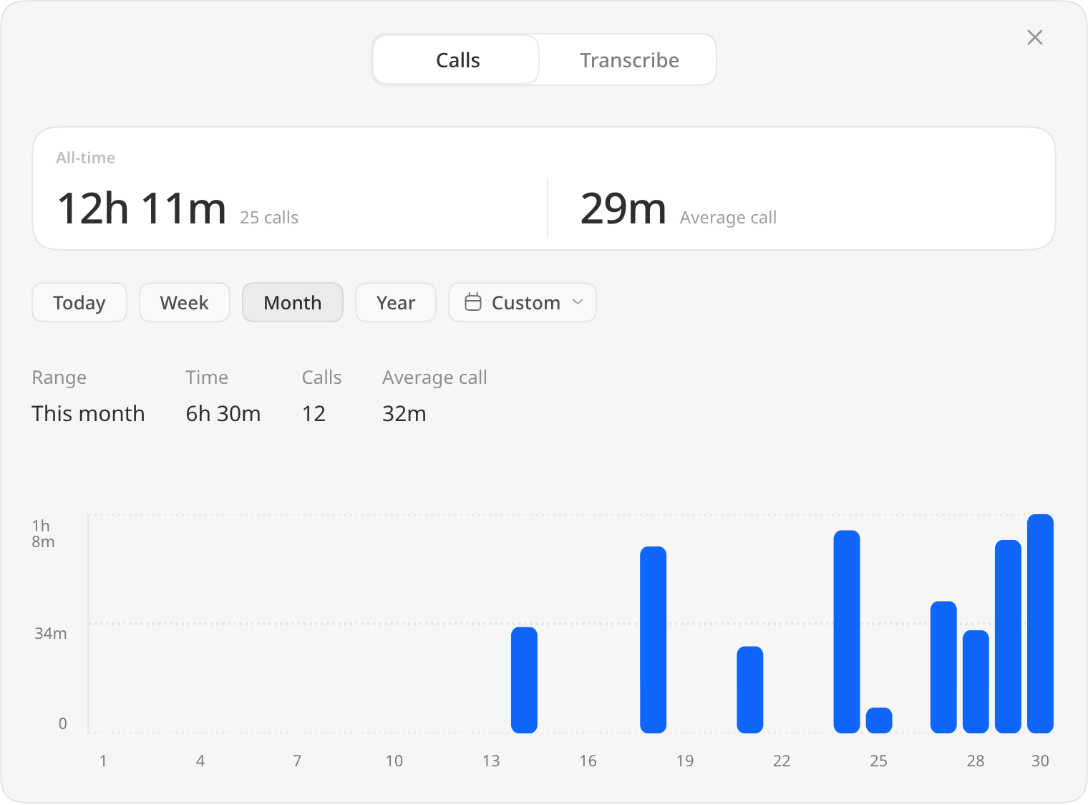Switch to the Transcribe tab
This screenshot has width=1088, height=805.
tap(628, 60)
